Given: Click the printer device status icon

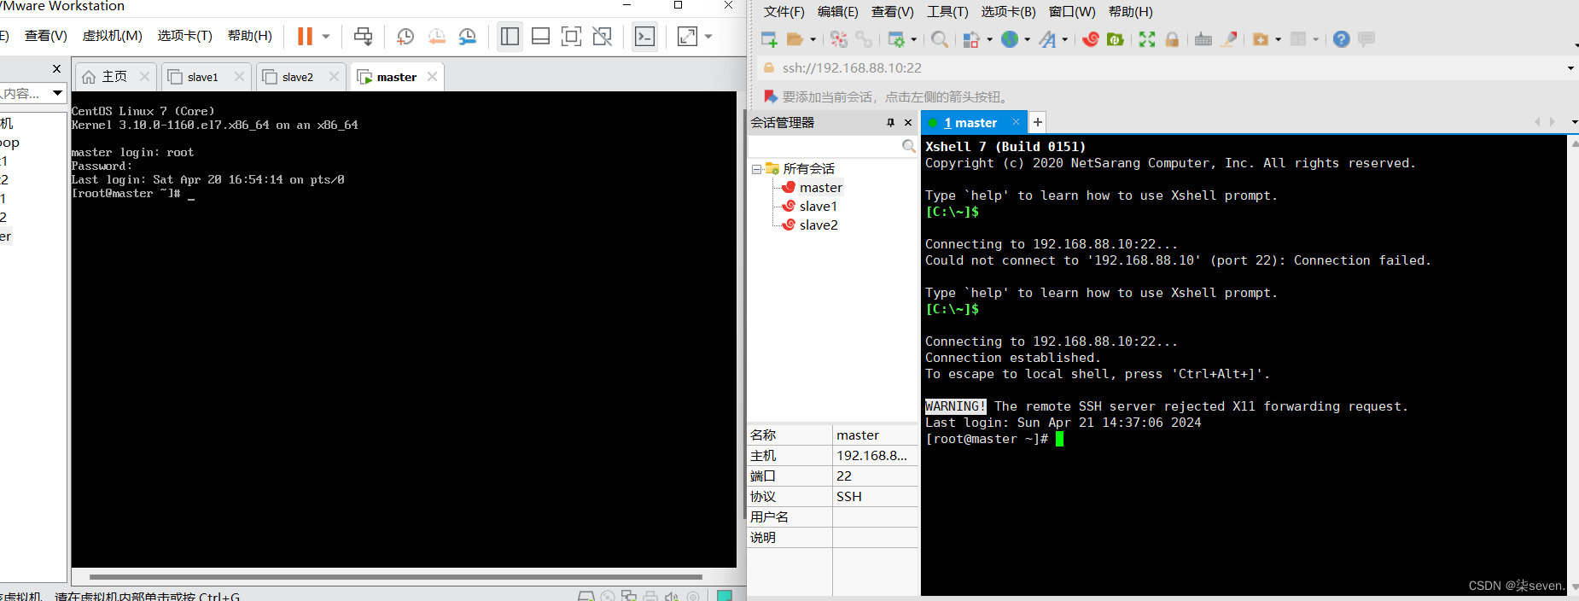Looking at the screenshot, I should (x=650, y=596).
